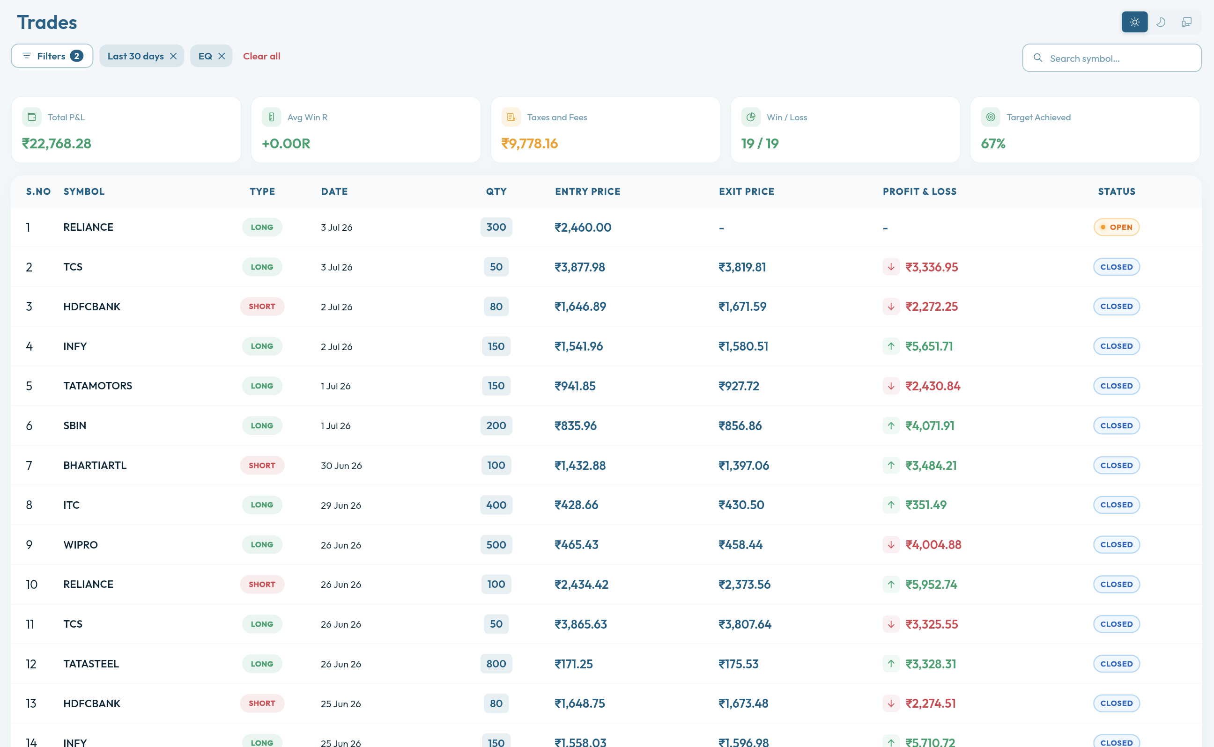
Task: Click the up arrow on ₹4,071.91 profit
Action: pos(891,425)
